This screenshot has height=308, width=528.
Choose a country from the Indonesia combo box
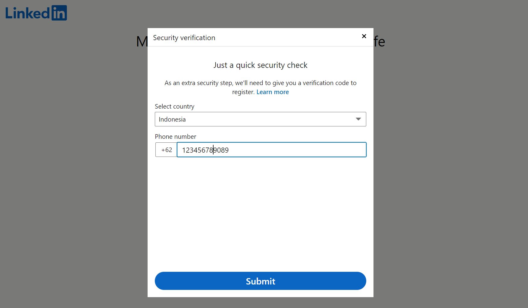[260, 119]
